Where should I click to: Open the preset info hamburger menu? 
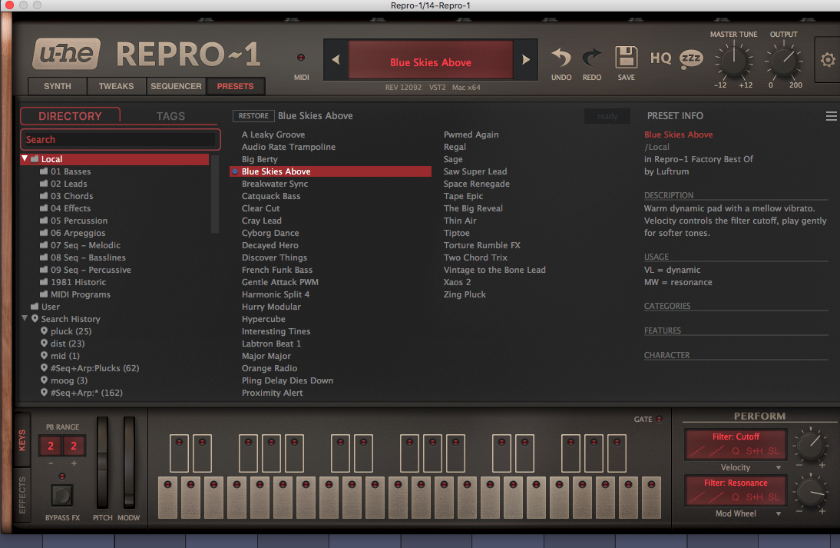(831, 116)
